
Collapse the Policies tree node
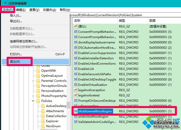click(33, 101)
